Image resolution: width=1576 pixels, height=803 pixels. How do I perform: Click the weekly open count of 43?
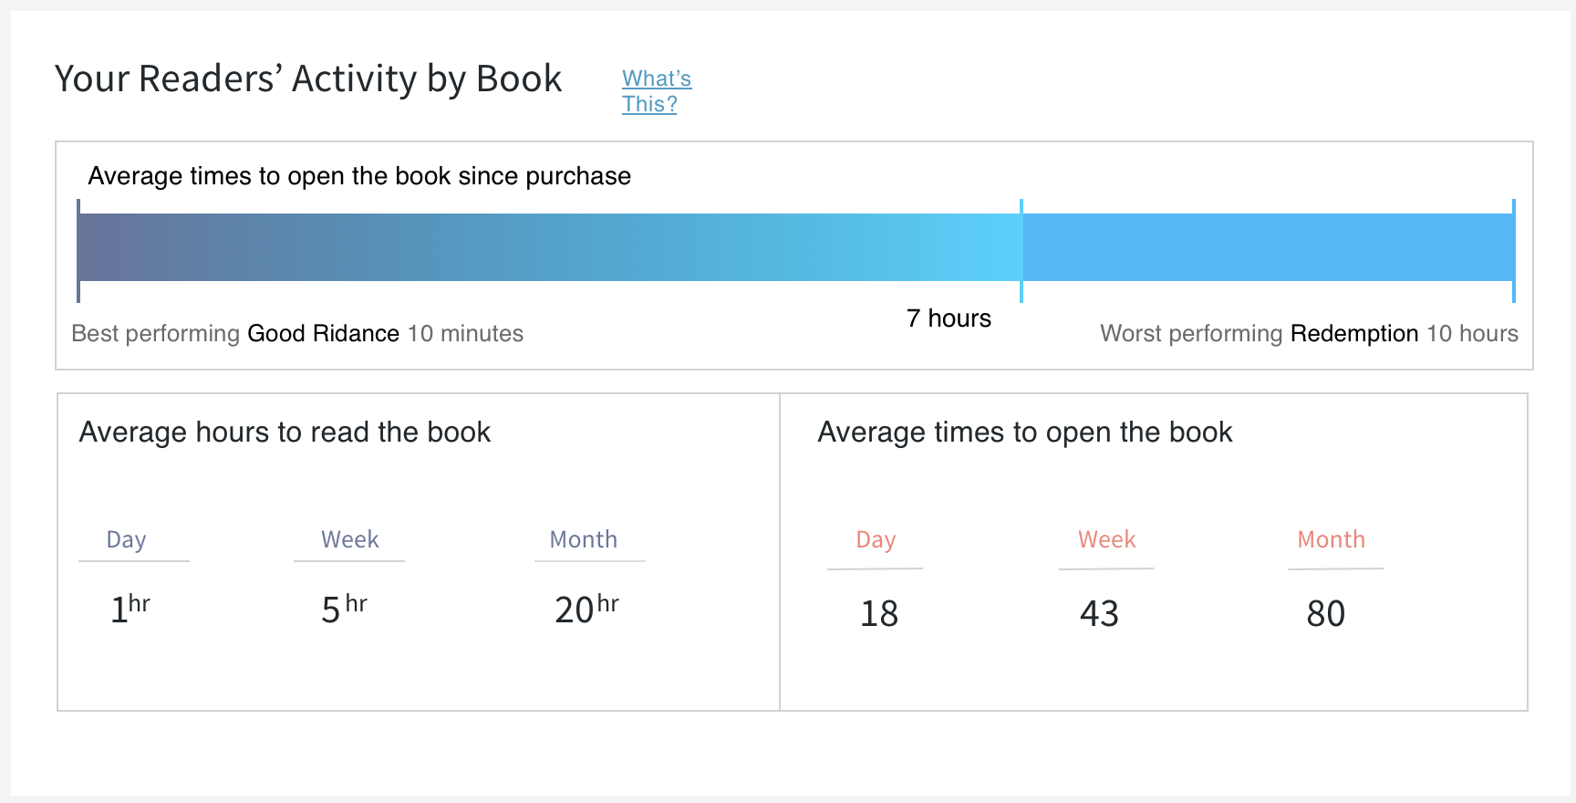coord(1099,614)
